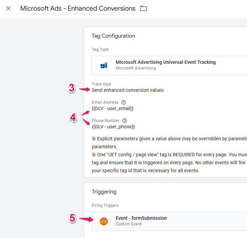This screenshot has width=247, height=238.
Task: Click the Custom Event subtitle text
Action: pos(129,224)
